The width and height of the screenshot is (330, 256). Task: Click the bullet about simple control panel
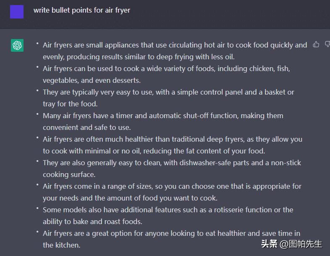168,92
